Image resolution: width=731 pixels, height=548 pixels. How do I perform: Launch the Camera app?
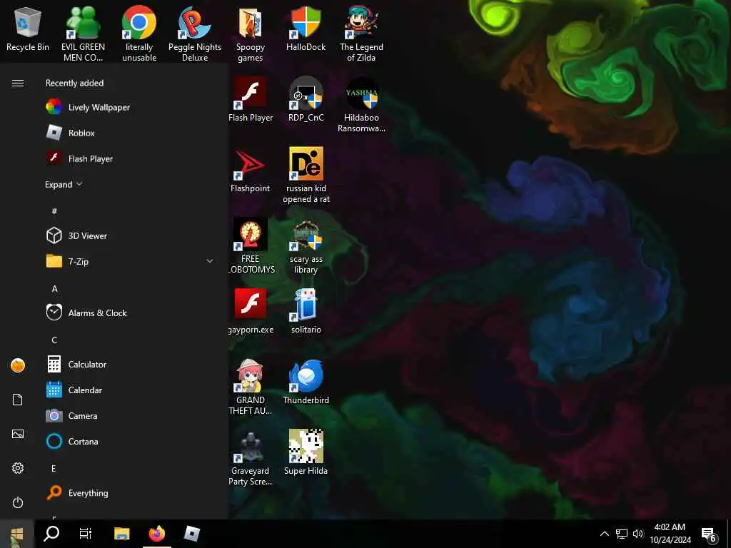click(131, 416)
